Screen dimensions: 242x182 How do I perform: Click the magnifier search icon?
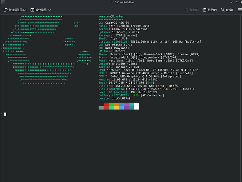[x=223, y=10]
